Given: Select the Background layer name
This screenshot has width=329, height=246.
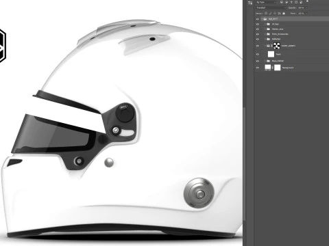Looking at the screenshot, I should click(288, 68).
